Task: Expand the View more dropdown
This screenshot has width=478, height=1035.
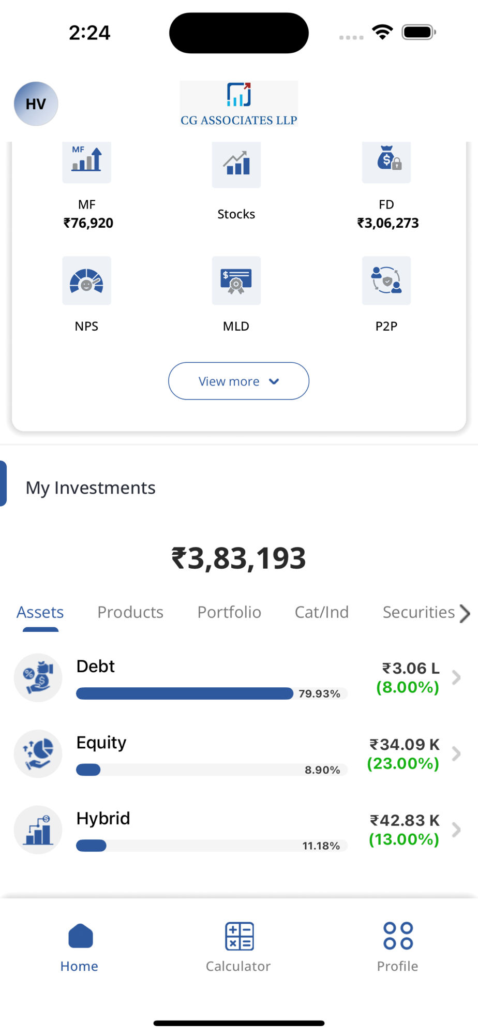Action: click(x=238, y=381)
